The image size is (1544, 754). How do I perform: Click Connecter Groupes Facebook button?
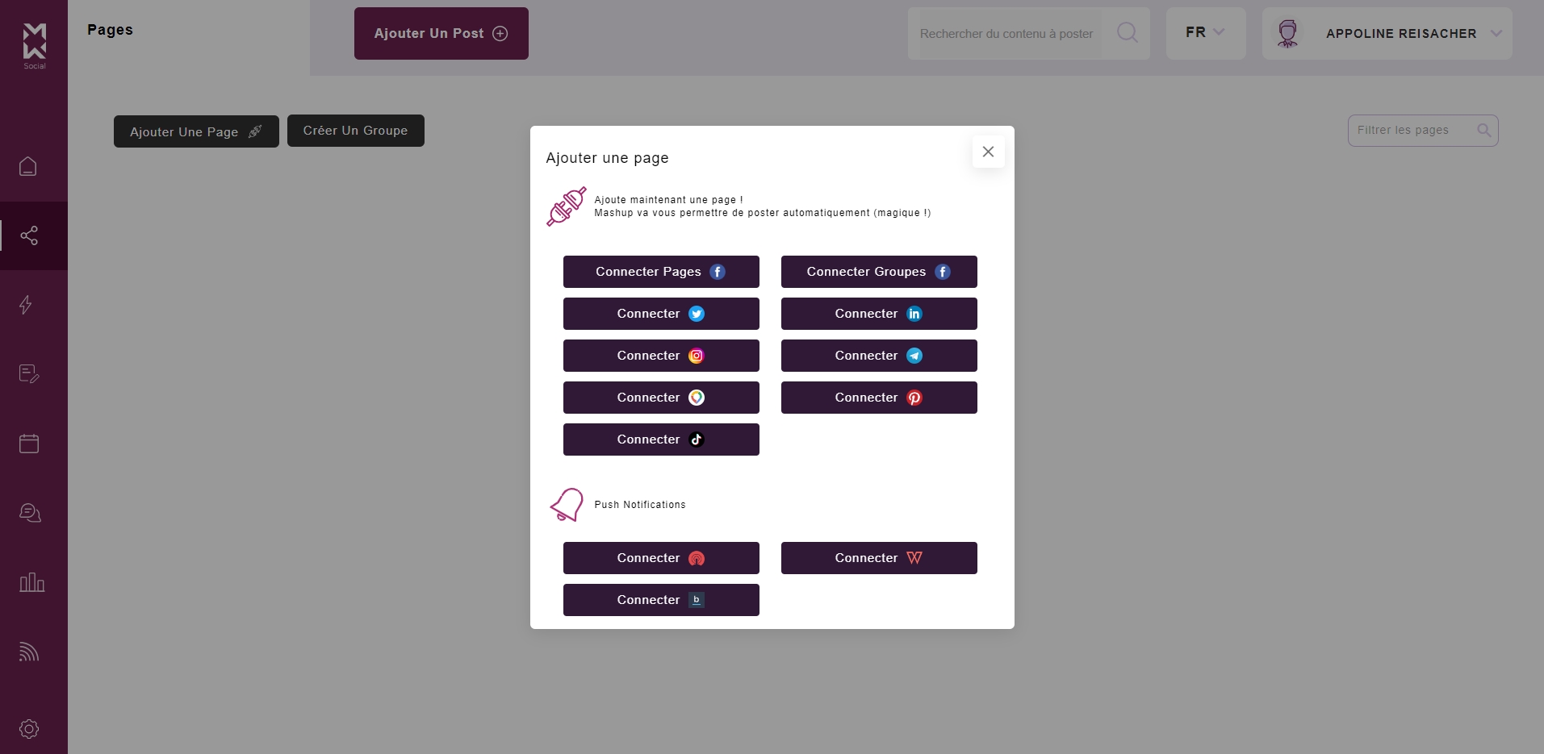coord(879,272)
